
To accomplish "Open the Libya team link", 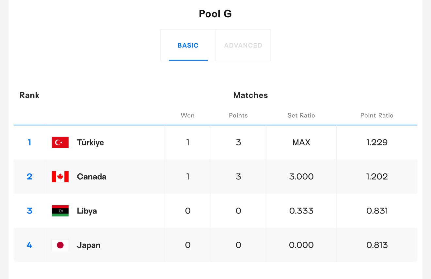I will (87, 211).
